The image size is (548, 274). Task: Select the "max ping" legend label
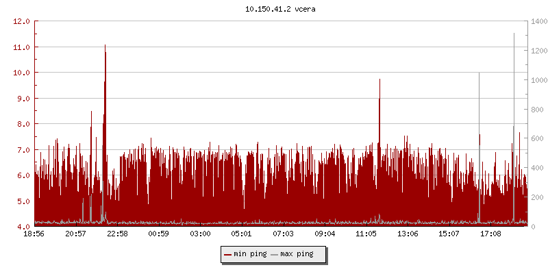(x=297, y=254)
